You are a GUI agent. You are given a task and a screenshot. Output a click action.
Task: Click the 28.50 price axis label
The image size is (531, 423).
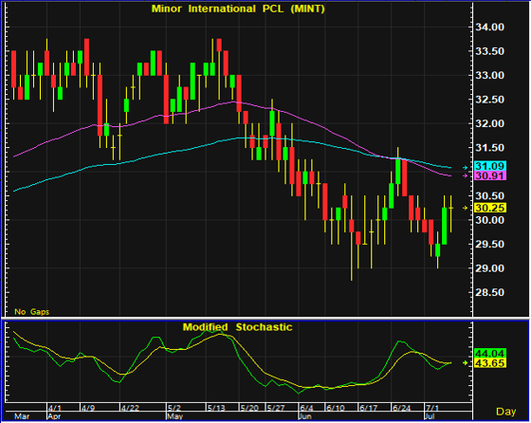pos(489,292)
